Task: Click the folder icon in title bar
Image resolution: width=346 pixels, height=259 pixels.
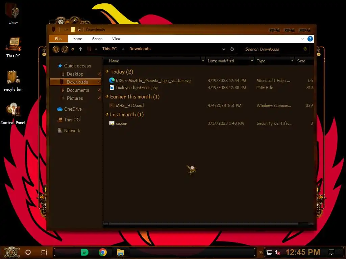Action: tap(73, 30)
